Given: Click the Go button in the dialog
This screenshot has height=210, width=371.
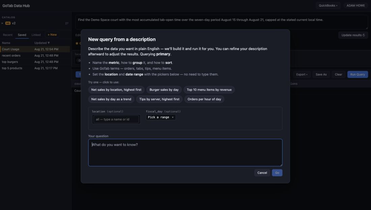Looking at the screenshot, I should point(277,173).
